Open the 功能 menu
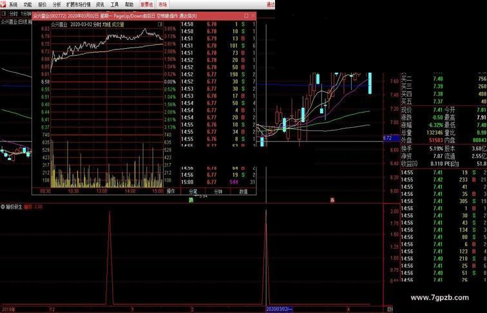Viewport: 487px width, 313px height. point(28,4)
